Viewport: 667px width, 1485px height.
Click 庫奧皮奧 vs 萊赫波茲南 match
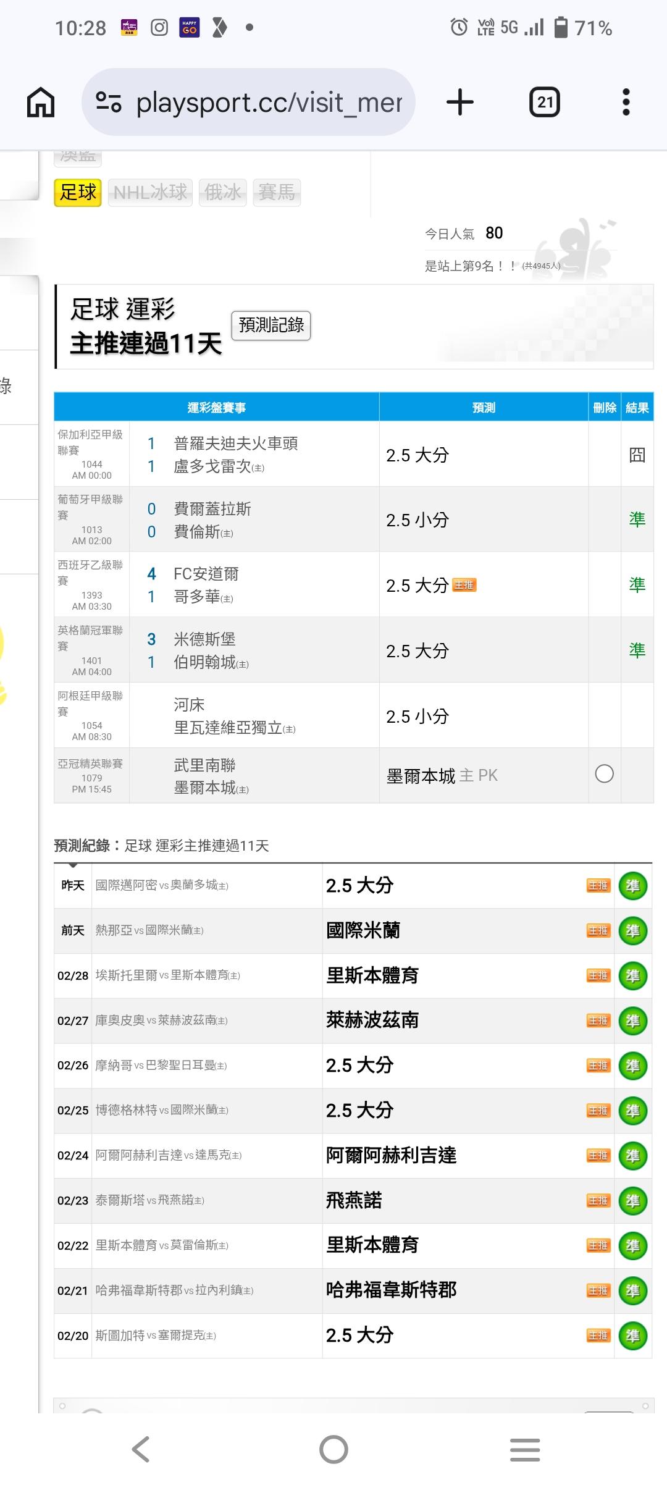(x=162, y=1020)
